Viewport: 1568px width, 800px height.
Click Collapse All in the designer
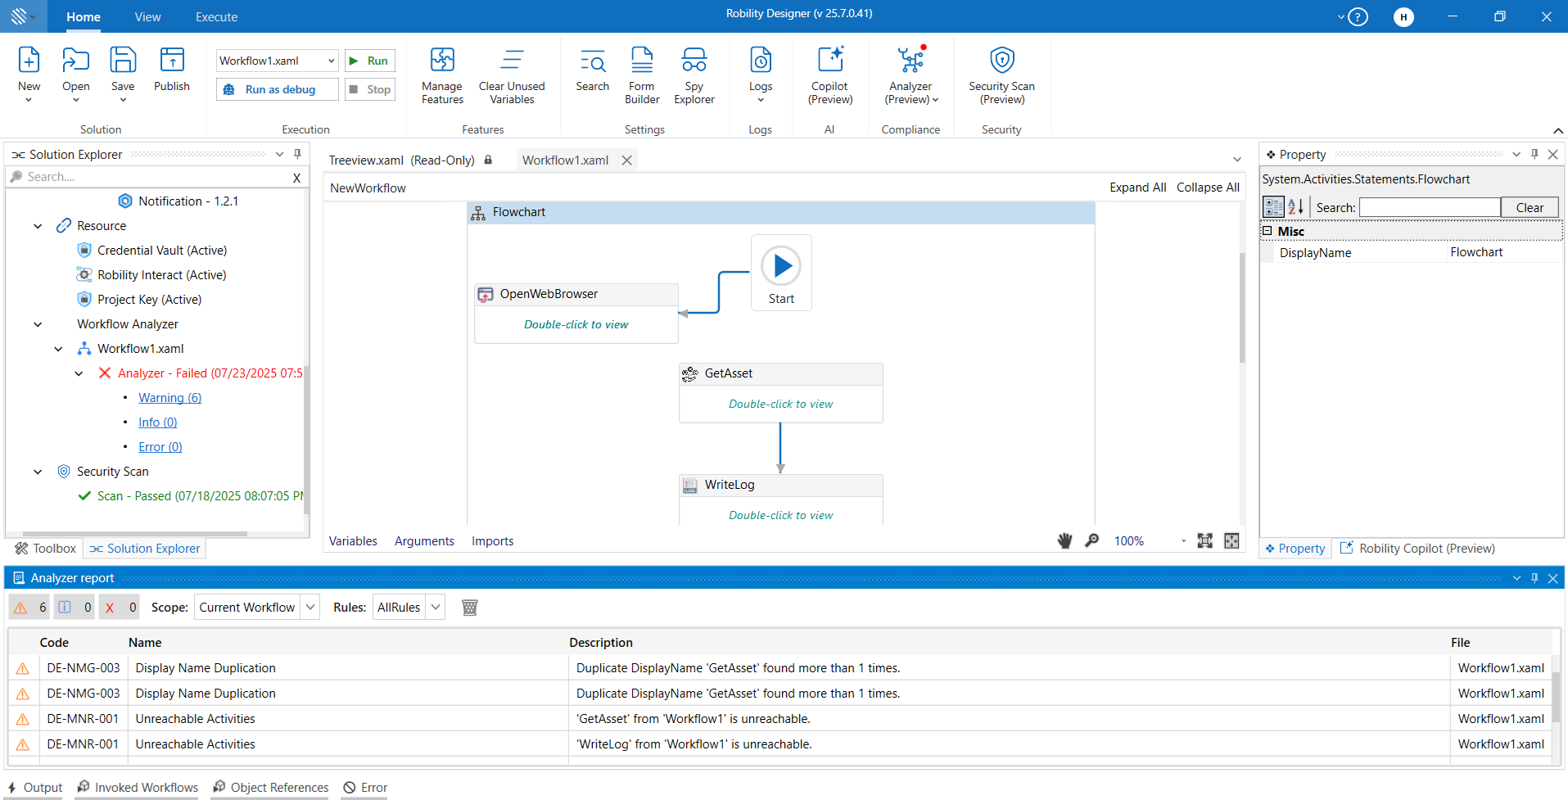pos(1208,188)
